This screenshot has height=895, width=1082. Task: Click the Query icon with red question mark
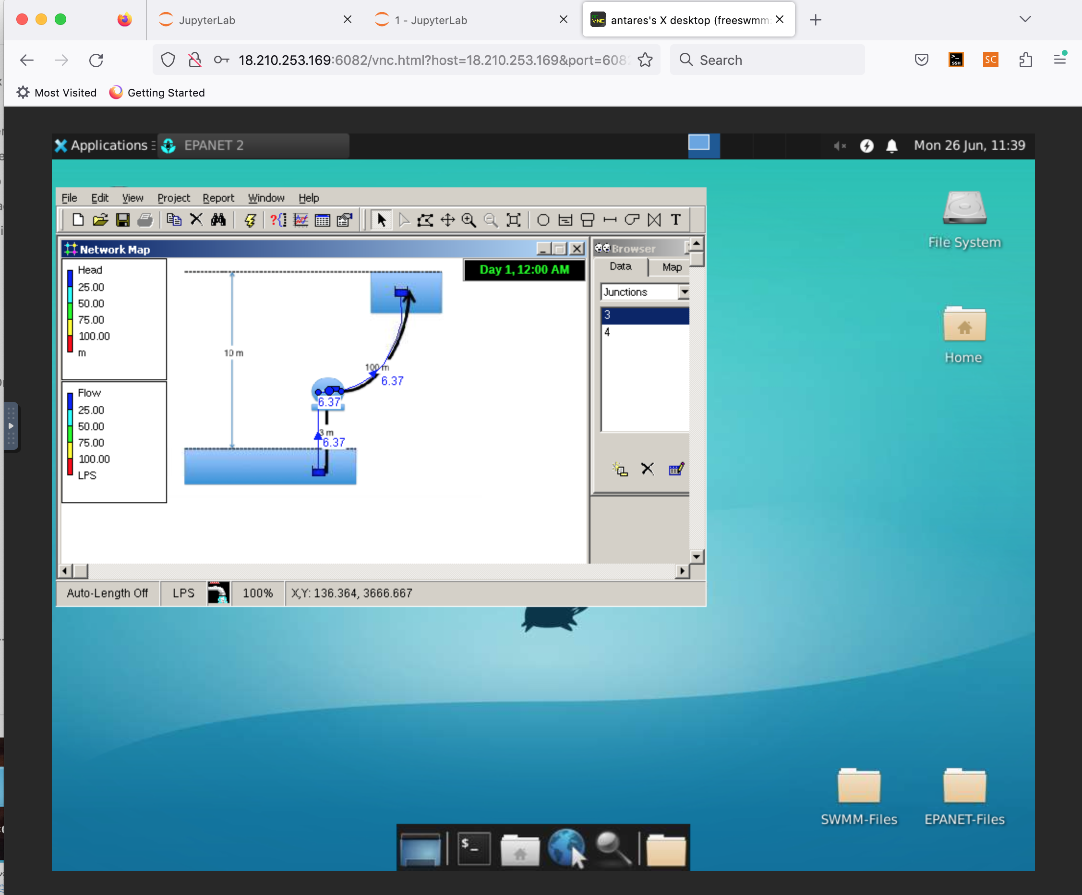(279, 220)
